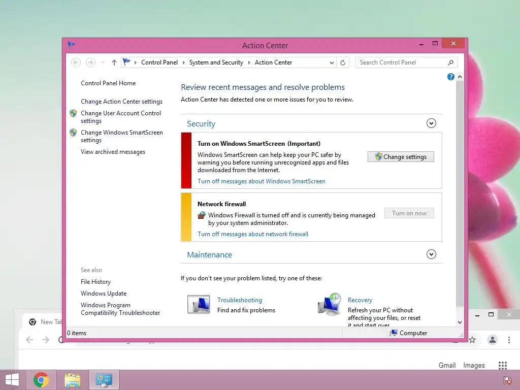Open Chrome from the taskbar
The width and height of the screenshot is (520, 390).
[41, 380]
